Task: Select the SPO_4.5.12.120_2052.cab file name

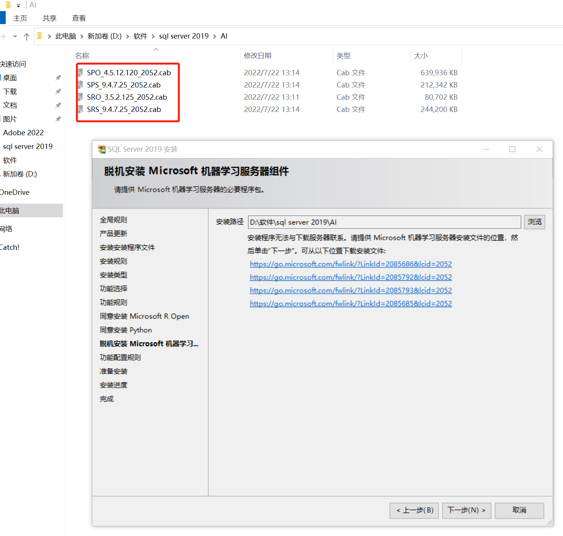Action: [129, 73]
